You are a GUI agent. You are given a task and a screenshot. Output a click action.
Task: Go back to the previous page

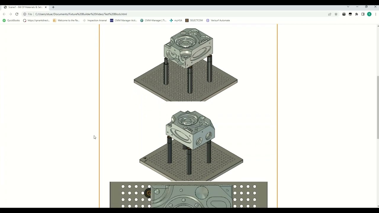[4, 14]
